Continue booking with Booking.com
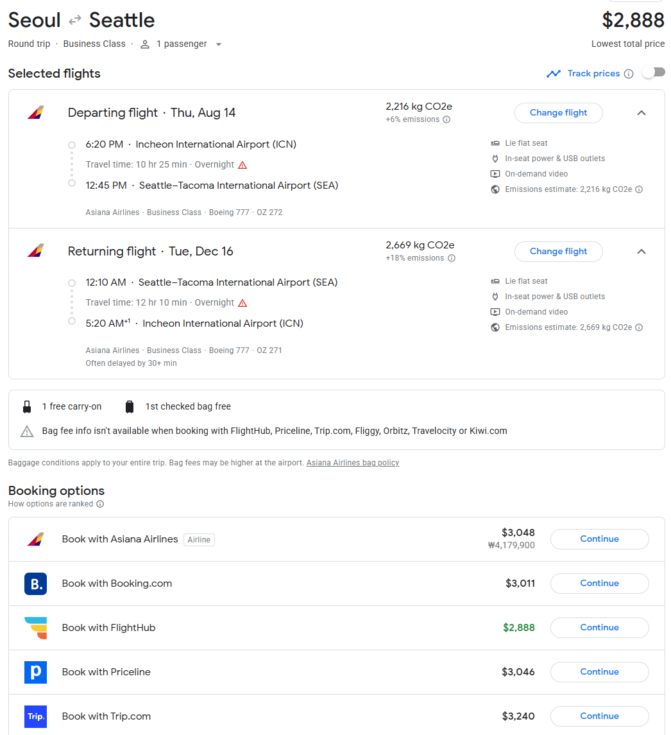 [x=599, y=584]
